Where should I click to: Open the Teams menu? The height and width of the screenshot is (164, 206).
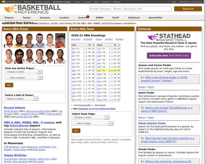(27, 18)
